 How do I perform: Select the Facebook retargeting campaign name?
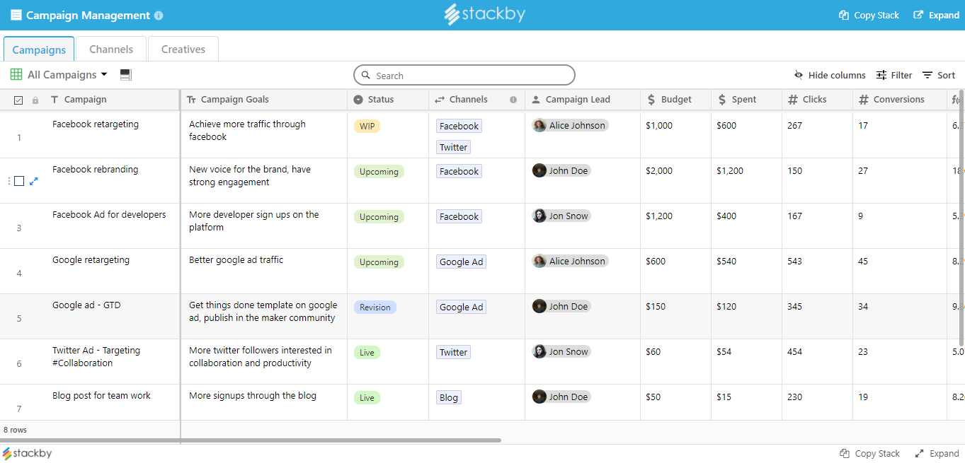[x=96, y=124]
